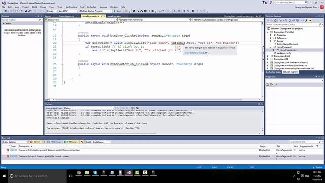The image size is (325, 183).
Task: Open the DisplayAlert.HomePage class dropdown
Action: tap(154, 20)
